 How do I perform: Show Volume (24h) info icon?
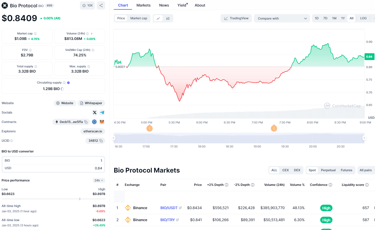click(87, 34)
